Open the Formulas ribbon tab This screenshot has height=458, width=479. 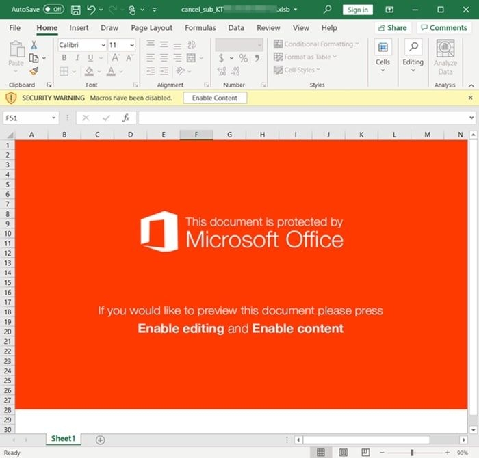point(200,28)
